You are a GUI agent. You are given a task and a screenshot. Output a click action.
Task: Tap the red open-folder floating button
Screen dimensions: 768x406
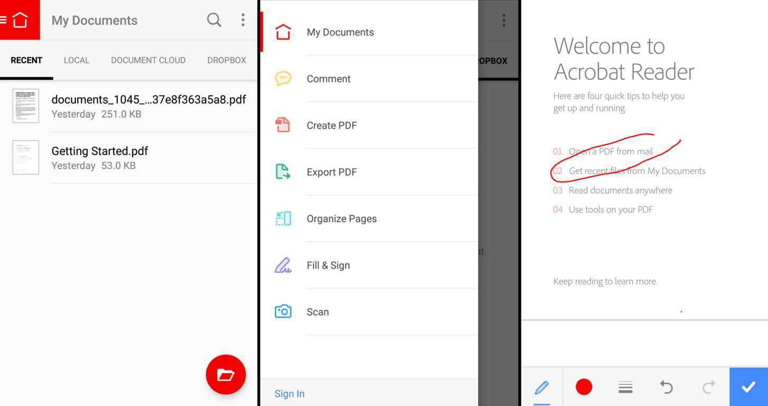coord(226,374)
